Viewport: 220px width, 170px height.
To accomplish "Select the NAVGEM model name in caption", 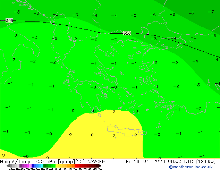I will pos(96,162).
